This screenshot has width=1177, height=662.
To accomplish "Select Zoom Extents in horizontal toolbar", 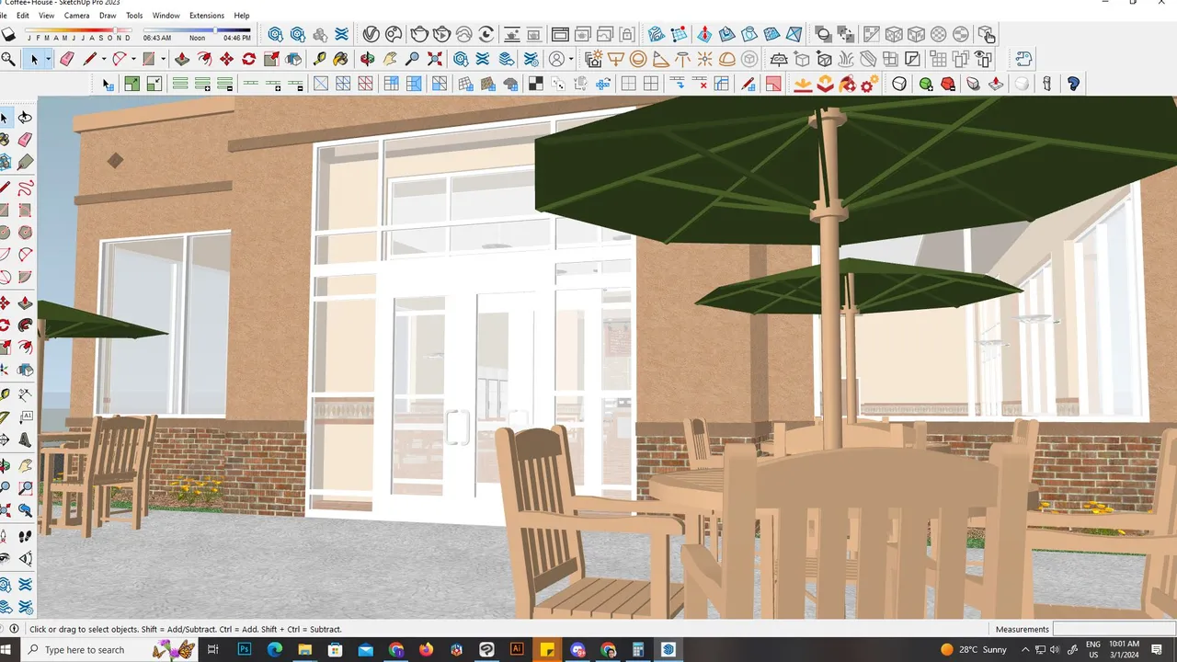I will click(434, 59).
